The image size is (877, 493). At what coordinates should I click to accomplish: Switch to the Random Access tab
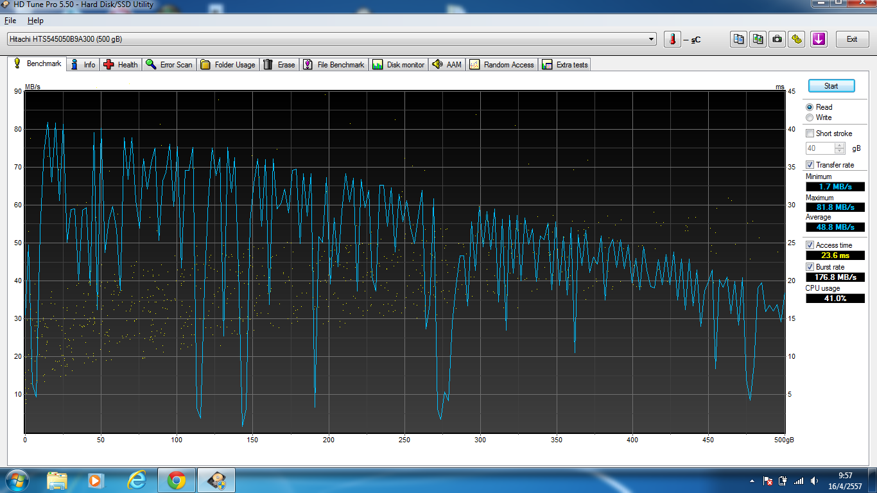502,65
